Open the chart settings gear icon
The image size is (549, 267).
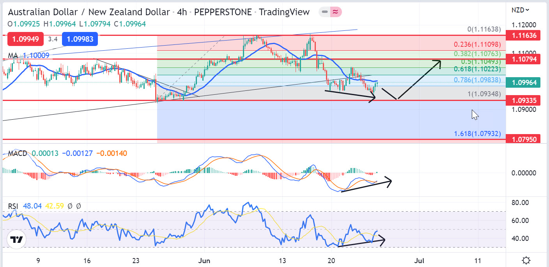[526, 260]
